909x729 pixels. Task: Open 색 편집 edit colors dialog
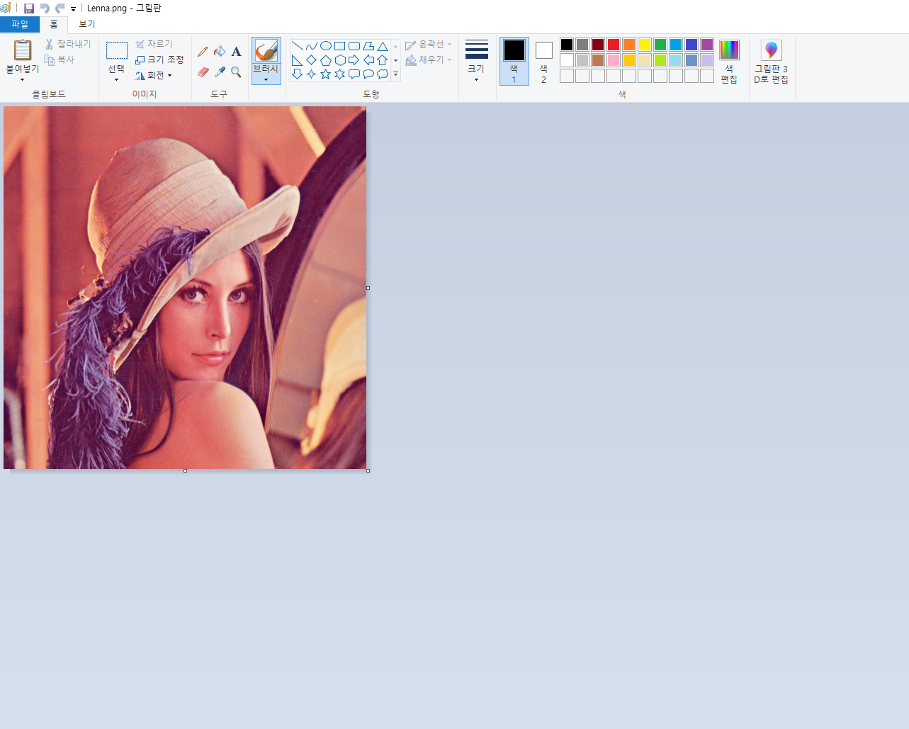coord(729,61)
